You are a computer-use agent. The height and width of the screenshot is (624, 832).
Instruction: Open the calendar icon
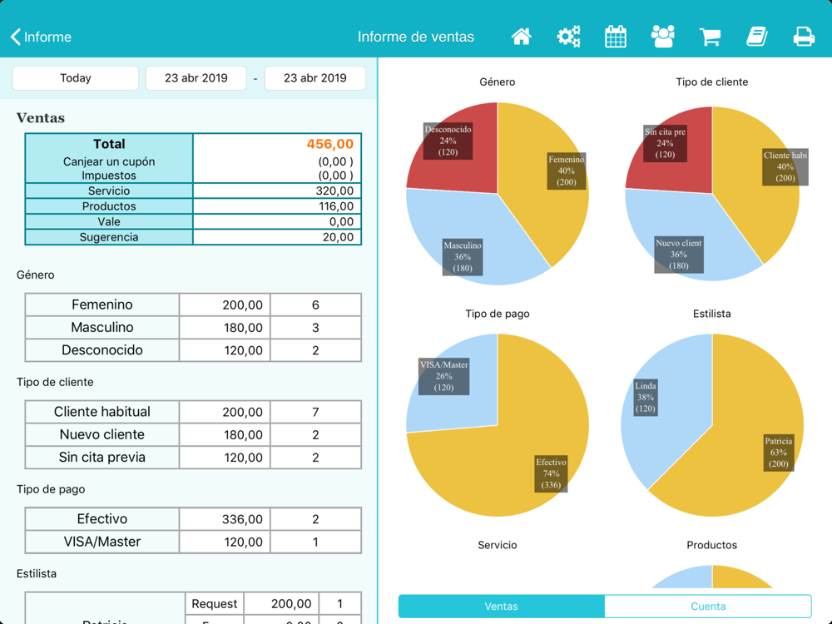[616, 37]
